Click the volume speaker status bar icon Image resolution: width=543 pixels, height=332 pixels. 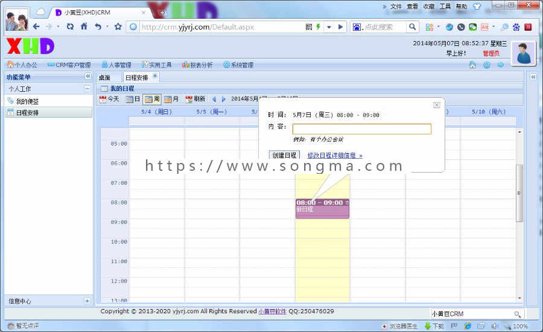tap(495, 326)
